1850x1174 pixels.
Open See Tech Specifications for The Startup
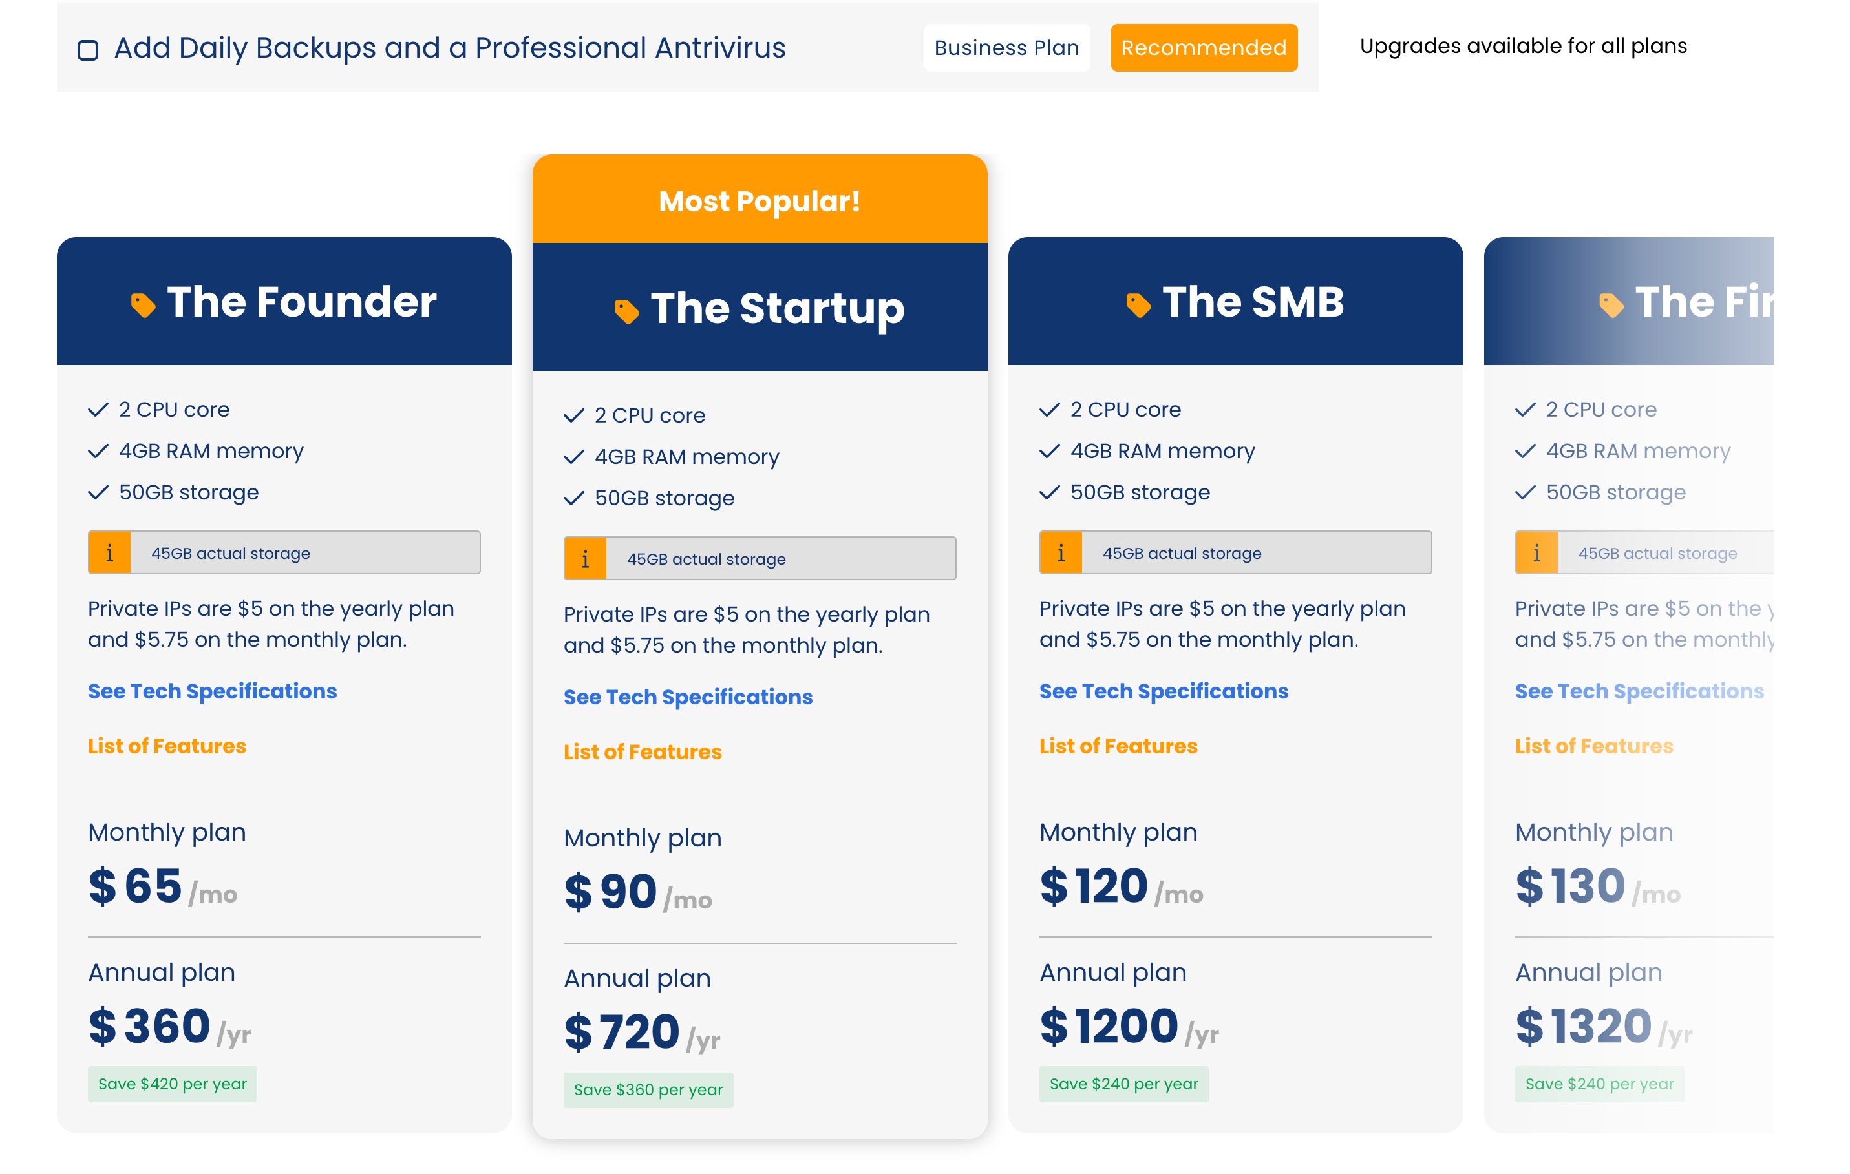coord(688,697)
